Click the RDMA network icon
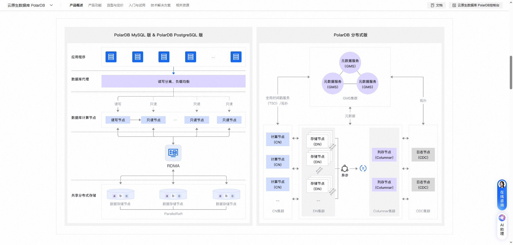Viewport: 513px width, 245px height. pos(173,153)
